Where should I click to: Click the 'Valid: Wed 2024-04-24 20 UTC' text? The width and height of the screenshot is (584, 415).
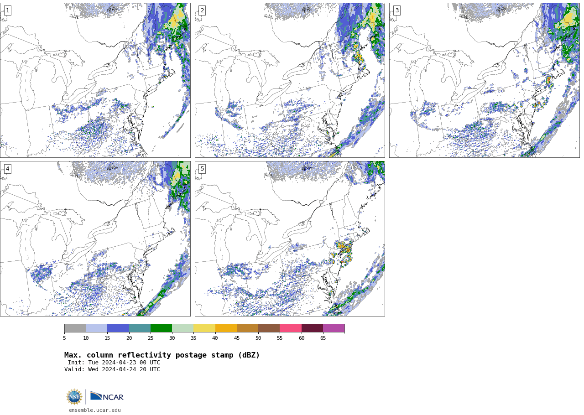[x=112, y=369]
